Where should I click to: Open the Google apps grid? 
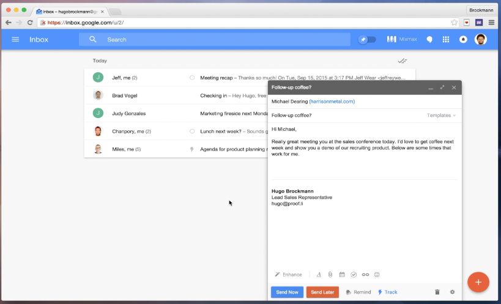tap(446, 40)
